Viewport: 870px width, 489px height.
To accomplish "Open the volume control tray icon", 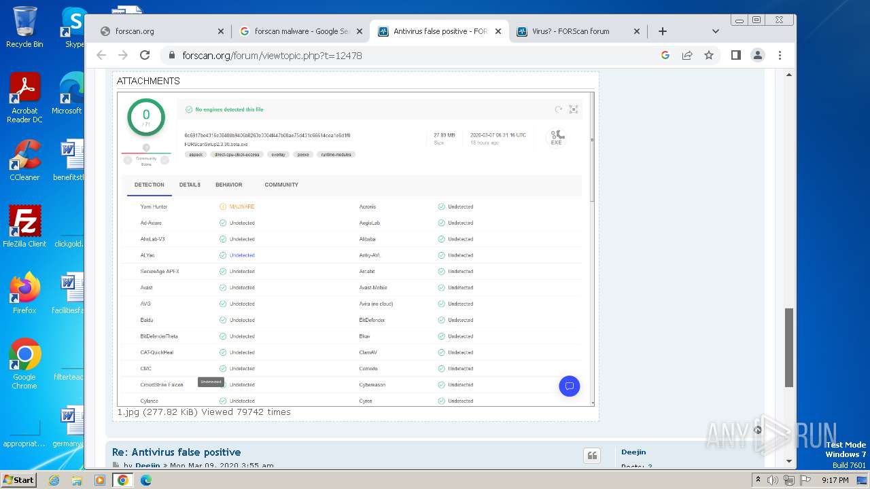I will (x=773, y=480).
